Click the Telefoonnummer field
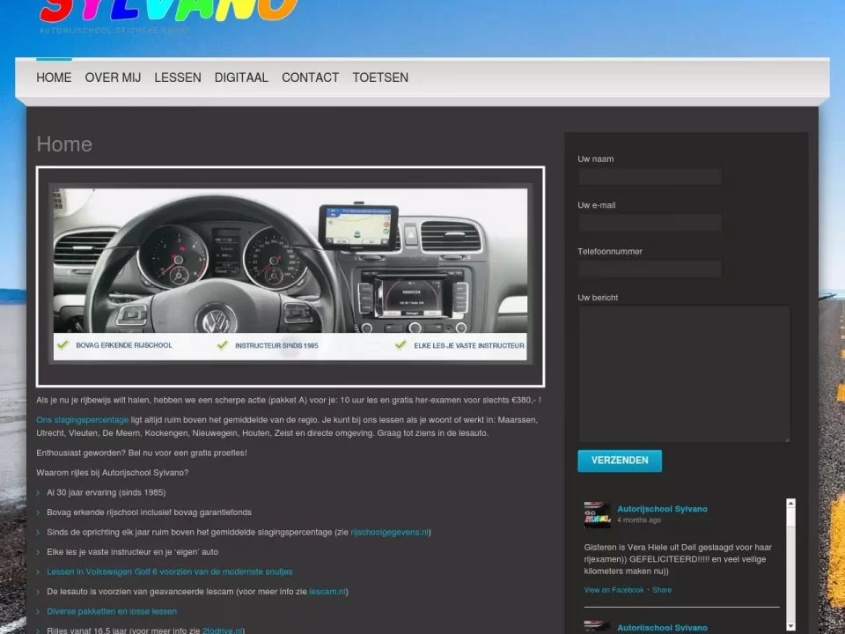845x634 pixels. (650, 269)
